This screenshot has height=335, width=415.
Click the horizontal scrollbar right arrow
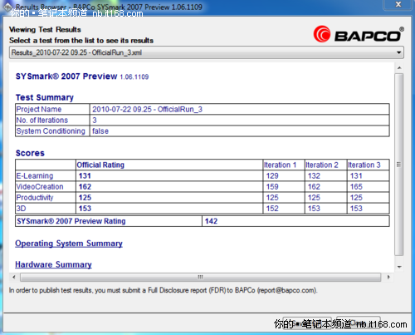point(388,277)
